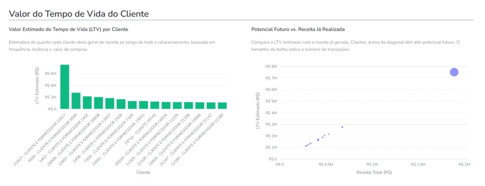Viewport: 485px width, 186px height.
Task: Click the 'R$ 8M' tick on the scatter chart
Action: click(271, 66)
